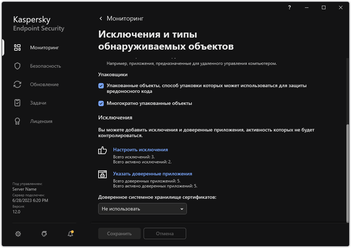Open the settings gear icon
Screen dimensions: 351x248
click(x=18, y=234)
